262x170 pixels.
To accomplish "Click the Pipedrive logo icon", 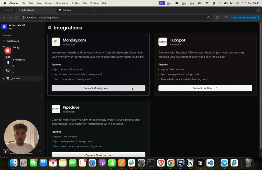I will [56, 109].
